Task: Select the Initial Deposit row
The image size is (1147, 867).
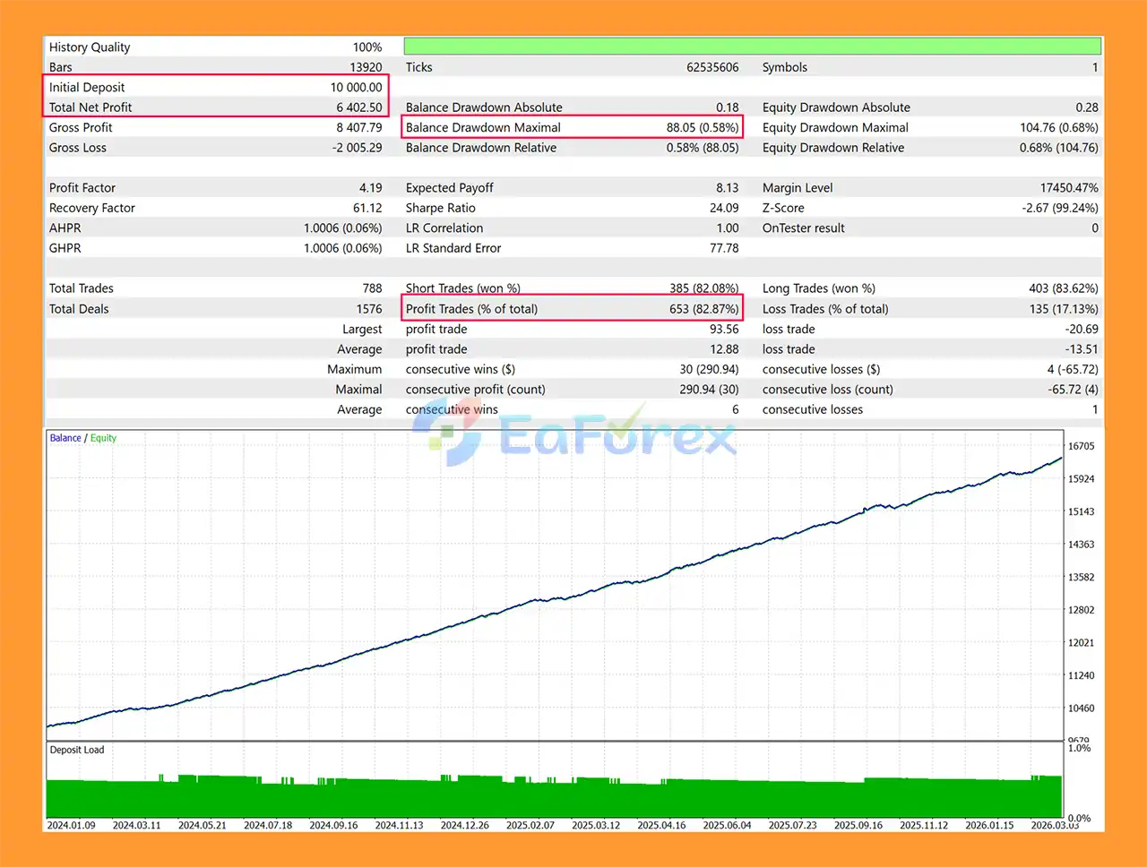Action: point(215,87)
